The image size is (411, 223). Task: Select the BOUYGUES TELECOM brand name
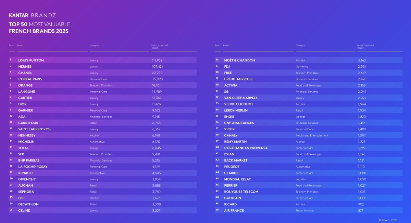point(241,192)
